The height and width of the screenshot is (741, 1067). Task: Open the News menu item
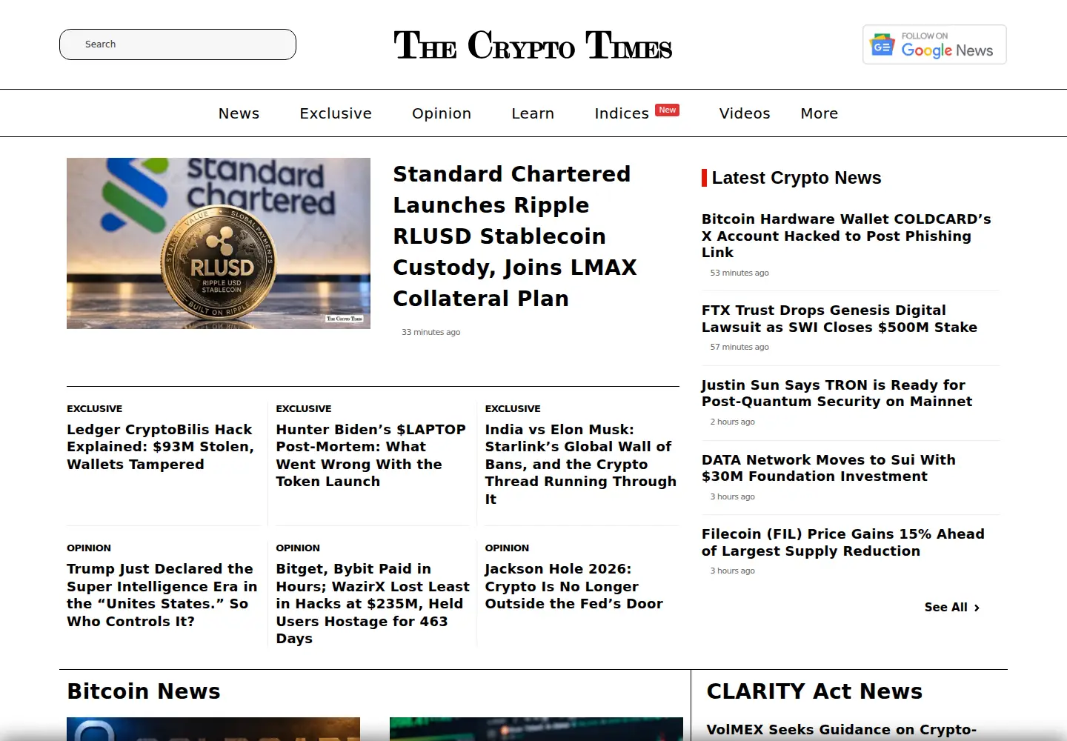(239, 113)
